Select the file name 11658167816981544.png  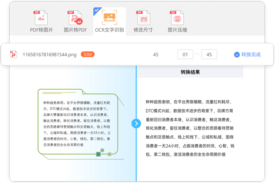pyautogui.click(x=49, y=54)
